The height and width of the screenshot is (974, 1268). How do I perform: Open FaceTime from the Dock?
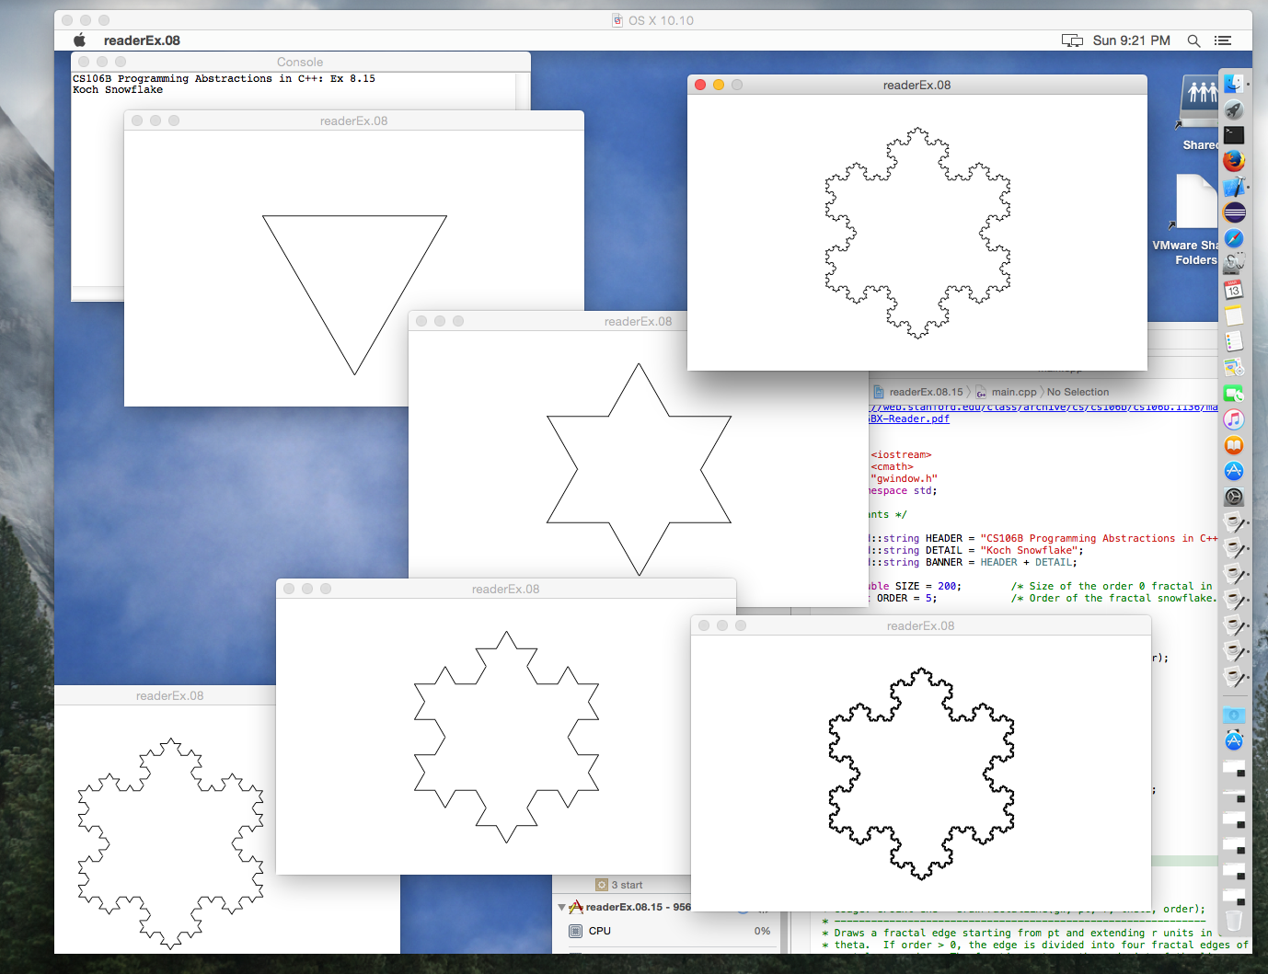1234,394
